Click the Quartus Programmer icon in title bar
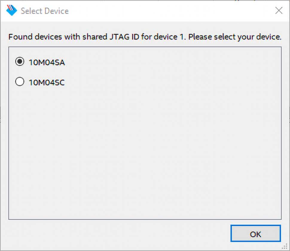The width and height of the screenshot is (290, 251). coord(12,11)
